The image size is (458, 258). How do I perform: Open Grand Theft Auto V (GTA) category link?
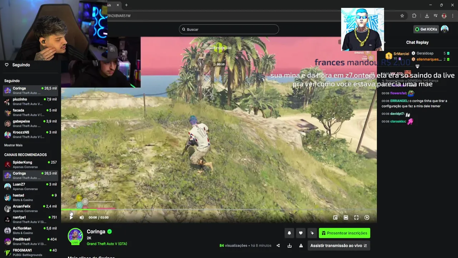coord(107,244)
